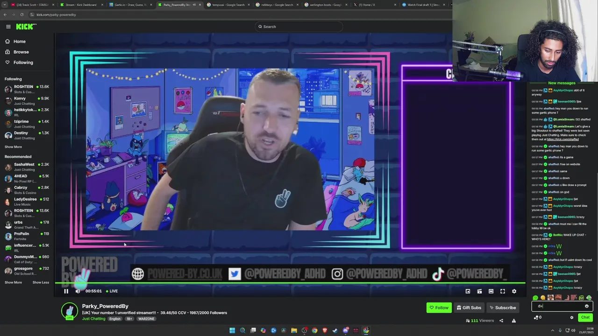Open kick.com/shaffed link in chat
Viewport: 598px width, 336px height.
[x=562, y=139]
